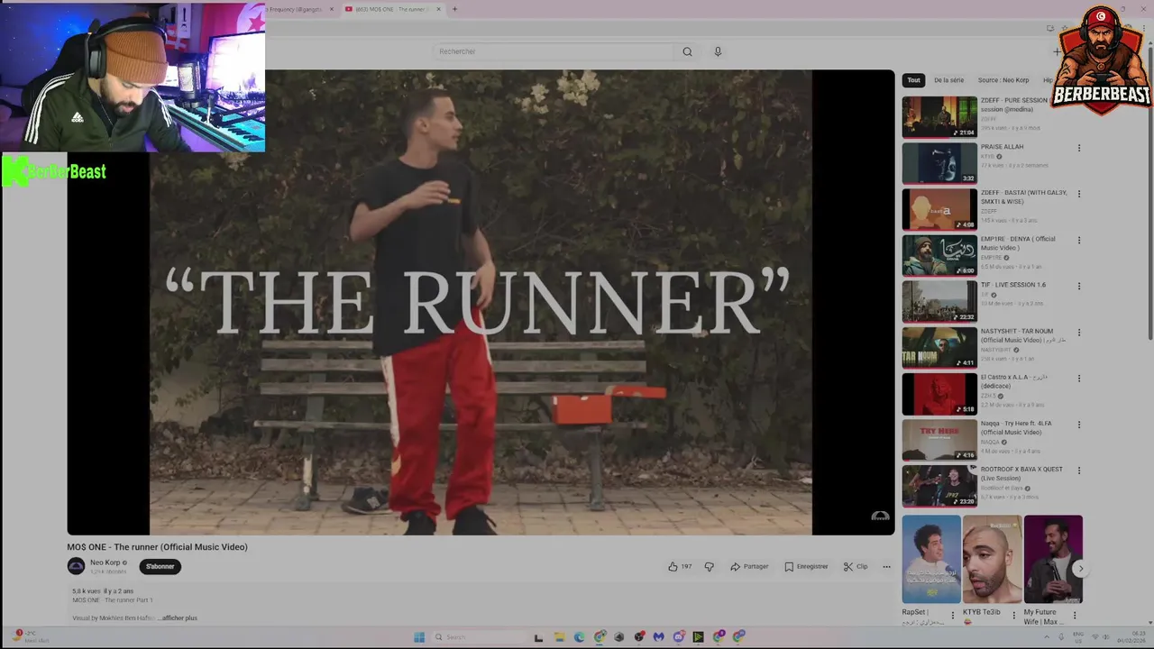The width and height of the screenshot is (1154, 649).
Task: Open TIF LIVE SESSION 1.6 thumbnail
Action: coord(939,302)
